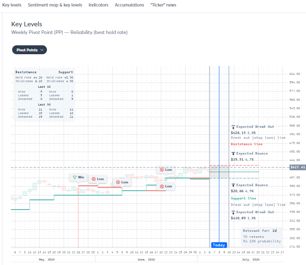Click the July, 2026 month label

point(251,260)
